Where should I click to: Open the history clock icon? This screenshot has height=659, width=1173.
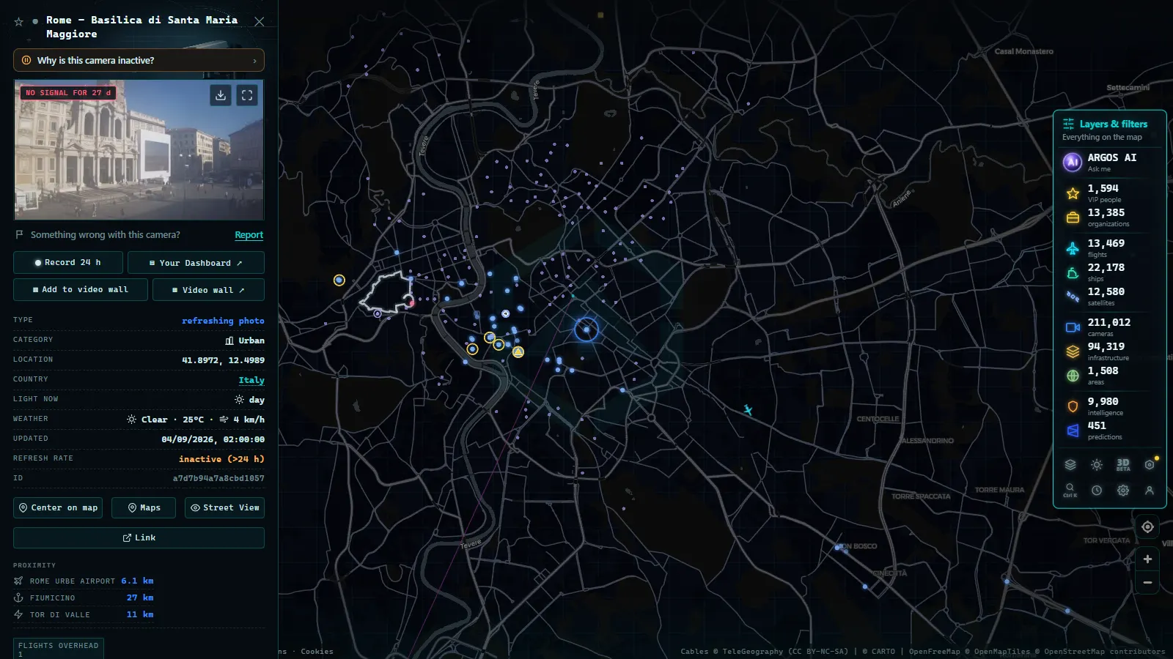(x=1097, y=490)
